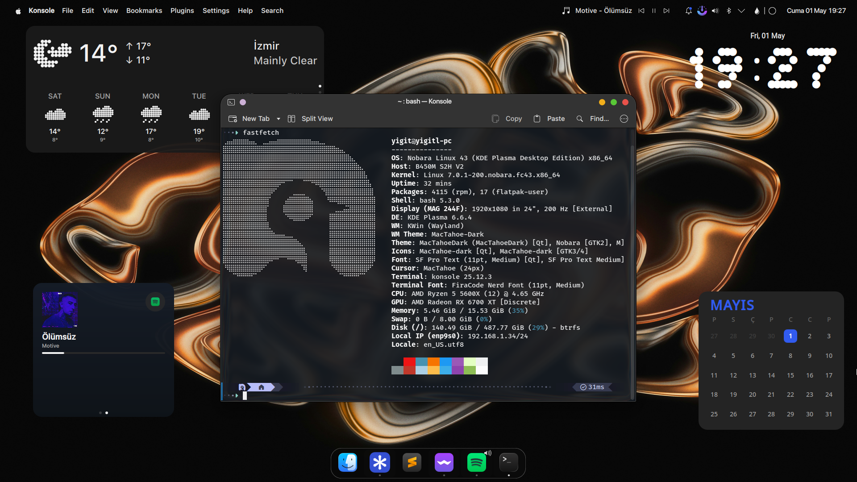Screen dimensions: 857x482
Task: Click the home folder segment in the prompt
Action: [262, 387]
